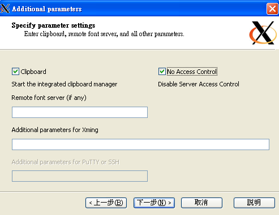Focus the Remote font server text field
The width and height of the screenshot is (279, 215).
tap(80, 112)
